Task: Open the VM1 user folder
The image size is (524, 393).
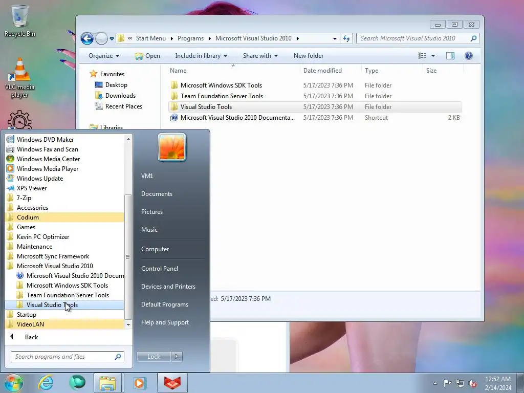Action: pos(147,176)
